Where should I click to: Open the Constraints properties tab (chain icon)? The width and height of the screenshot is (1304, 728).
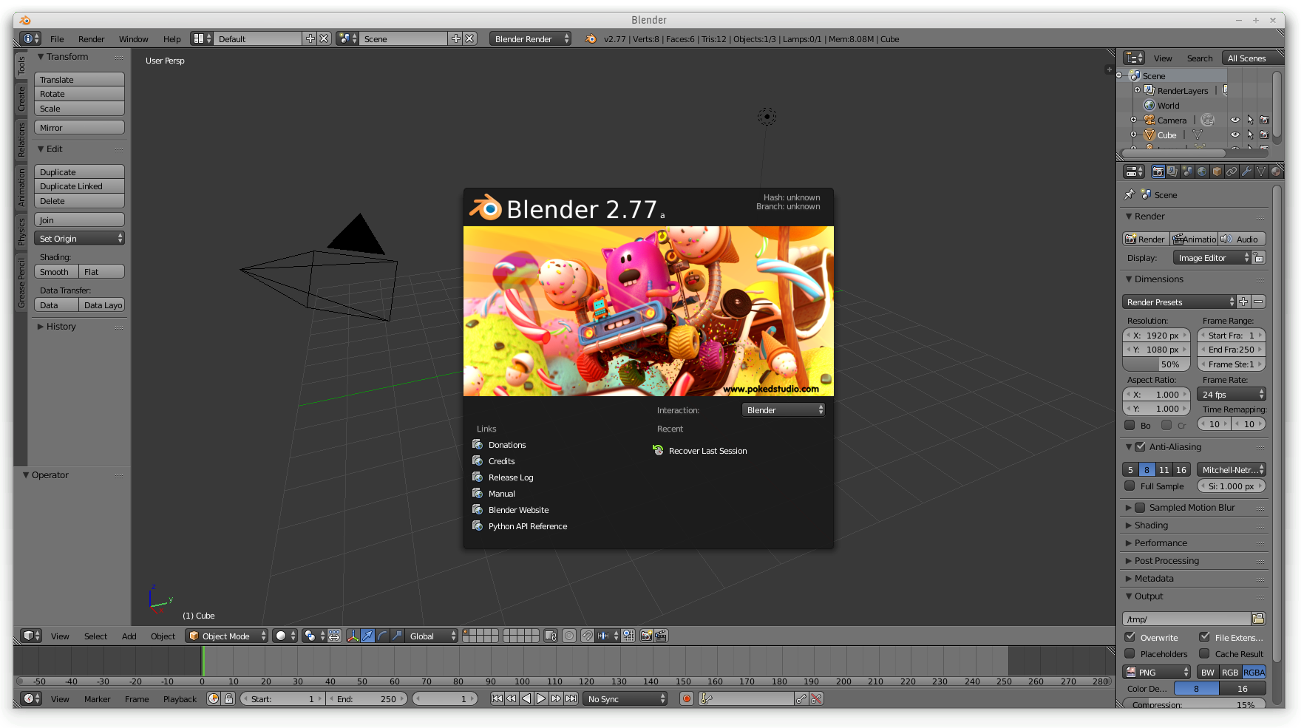tap(1232, 171)
